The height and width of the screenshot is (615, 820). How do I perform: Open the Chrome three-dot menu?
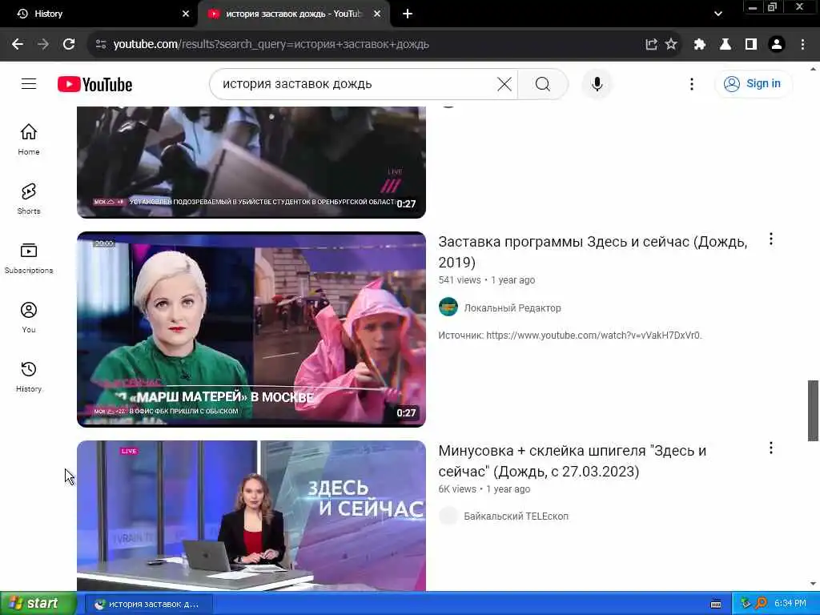(802, 45)
